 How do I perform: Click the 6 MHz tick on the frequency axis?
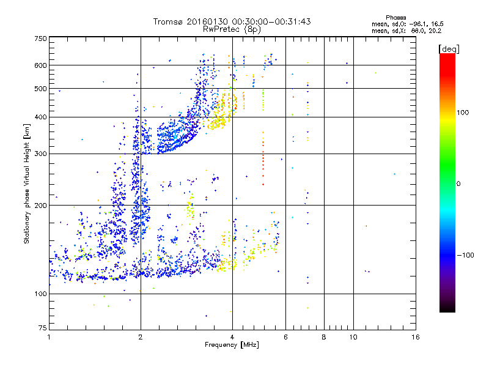tap(285, 337)
